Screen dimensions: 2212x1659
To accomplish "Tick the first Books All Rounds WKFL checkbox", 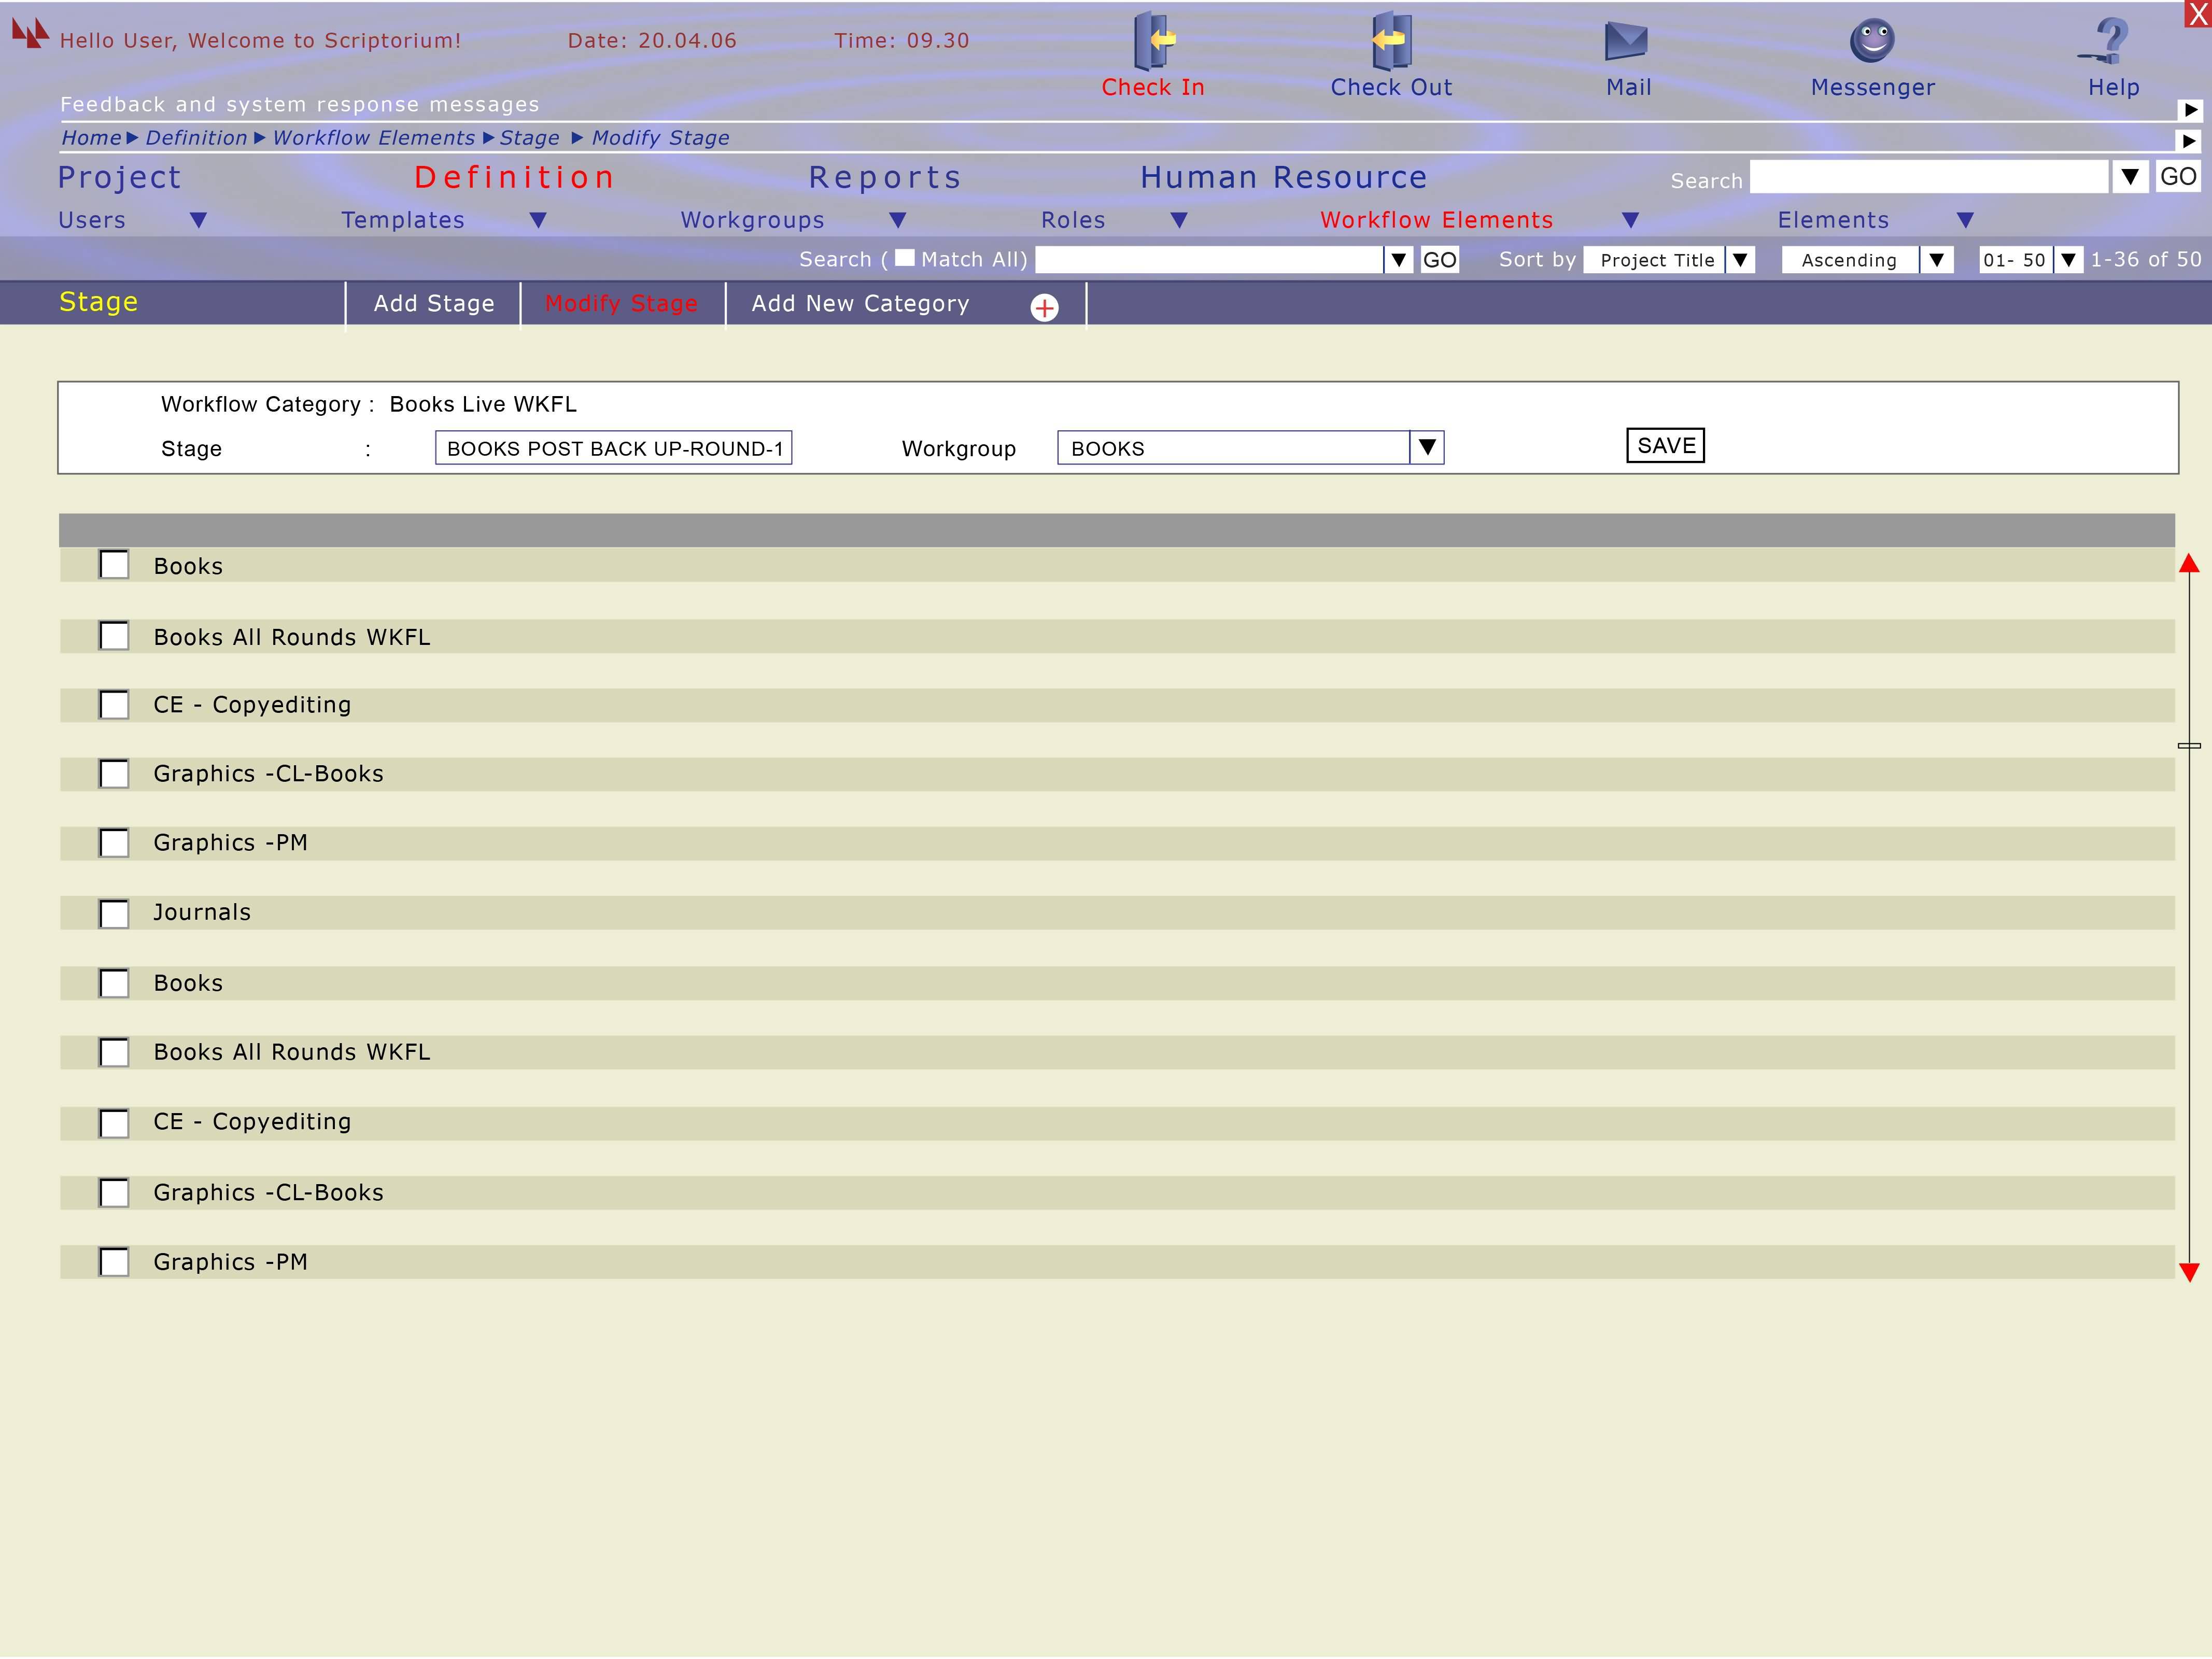I will click(114, 637).
